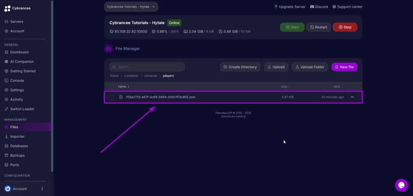
Task: Tick the checkbox beside the JSON file
Action: coord(112,97)
